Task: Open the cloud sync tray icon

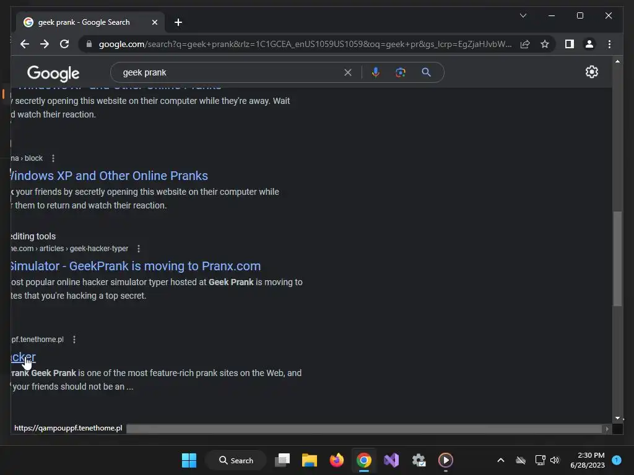Action: 521,460
